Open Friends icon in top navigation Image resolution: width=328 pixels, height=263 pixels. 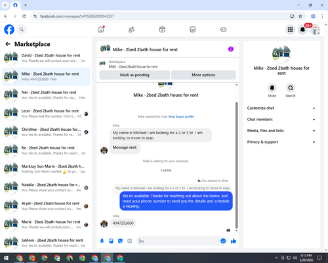[131, 30]
